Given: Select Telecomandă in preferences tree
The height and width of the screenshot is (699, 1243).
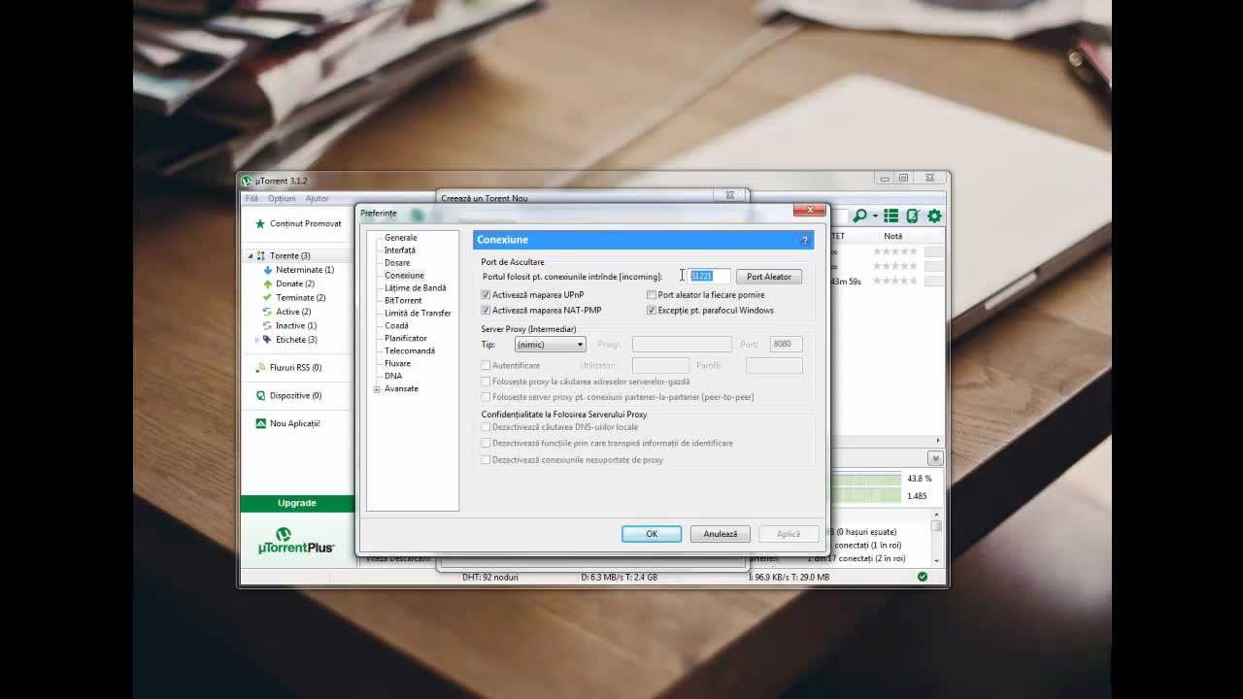Looking at the screenshot, I should pos(410,351).
